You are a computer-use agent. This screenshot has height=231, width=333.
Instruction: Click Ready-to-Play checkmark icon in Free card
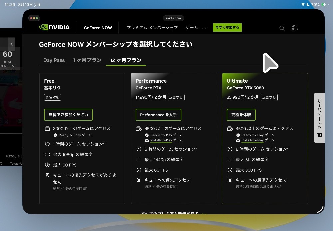point(55,135)
